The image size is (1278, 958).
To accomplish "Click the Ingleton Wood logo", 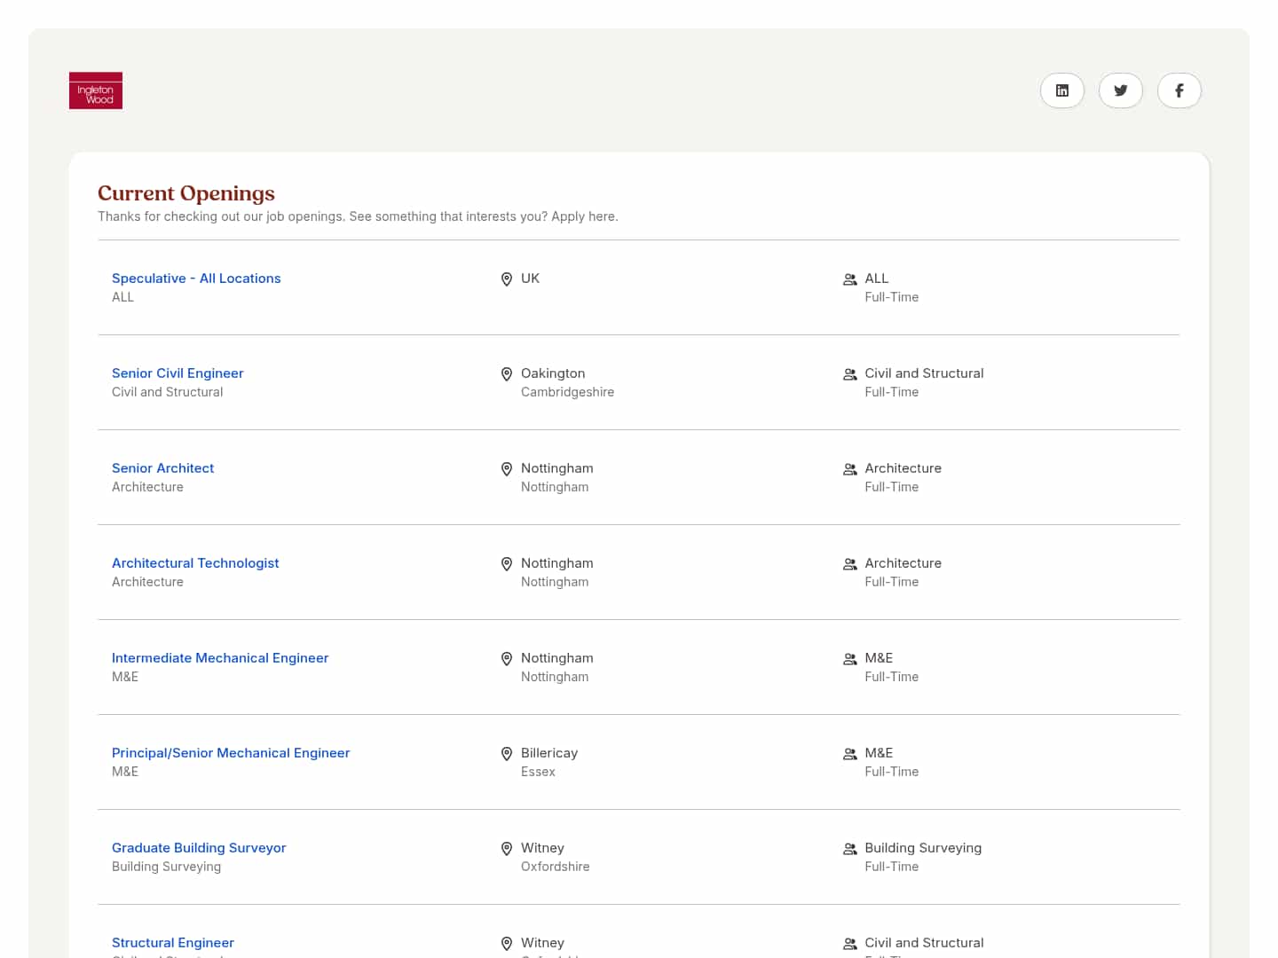I will pyautogui.click(x=96, y=90).
